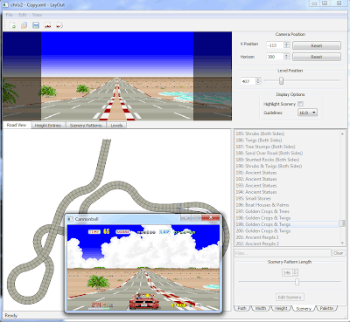Click the red car with arrow icon
350x322 pixels.
point(59,25)
